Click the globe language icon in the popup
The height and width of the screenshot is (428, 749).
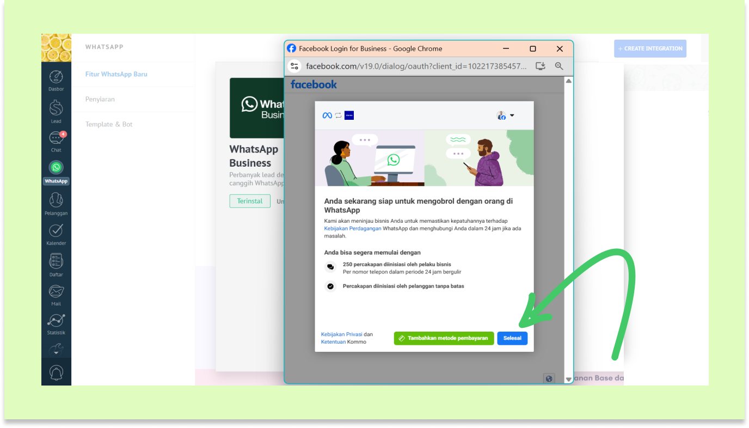tap(549, 378)
